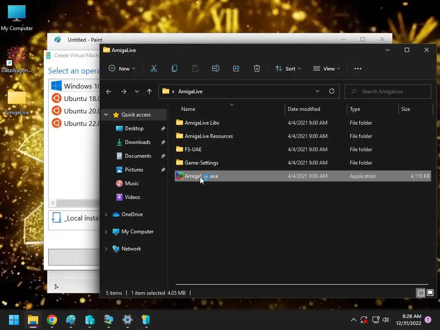Switch to Paint from taskbar

coord(71,320)
